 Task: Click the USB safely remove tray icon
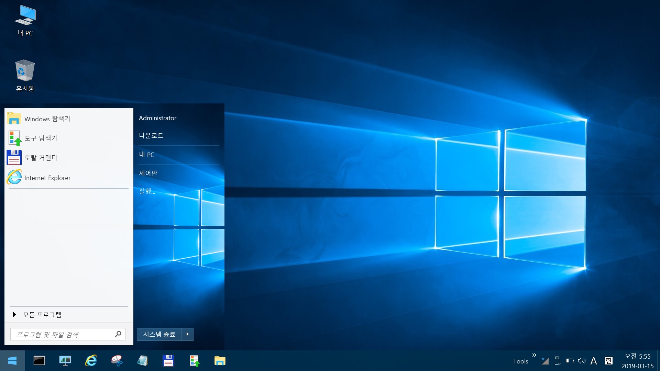[558, 361]
